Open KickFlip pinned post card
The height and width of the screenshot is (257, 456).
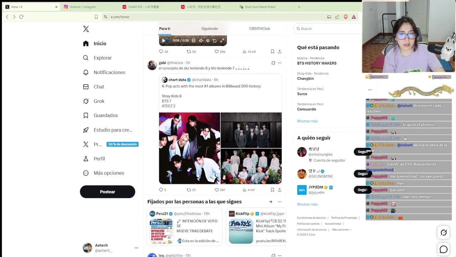coord(256,227)
